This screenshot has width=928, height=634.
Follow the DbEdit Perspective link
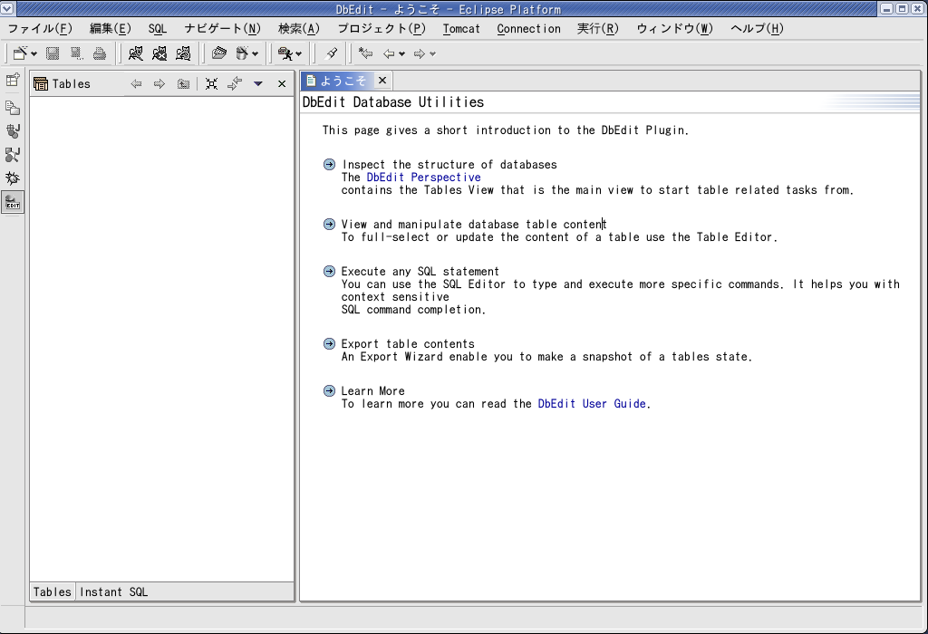click(424, 178)
